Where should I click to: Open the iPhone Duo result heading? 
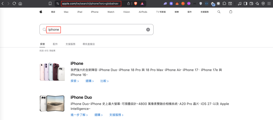(81, 97)
